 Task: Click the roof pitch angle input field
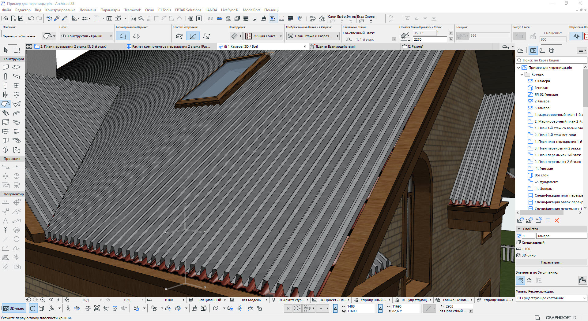coord(424,33)
